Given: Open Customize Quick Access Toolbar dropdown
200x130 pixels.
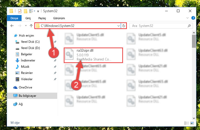Looking at the screenshot, I should point(38,11).
